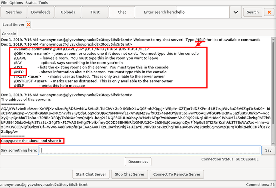Open the File menu
Viewport: 276px width, 188px height.
(4, 3)
